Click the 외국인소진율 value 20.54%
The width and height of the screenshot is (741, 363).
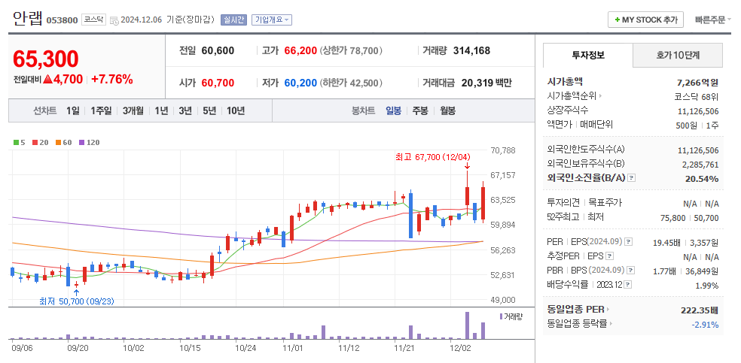click(x=702, y=179)
